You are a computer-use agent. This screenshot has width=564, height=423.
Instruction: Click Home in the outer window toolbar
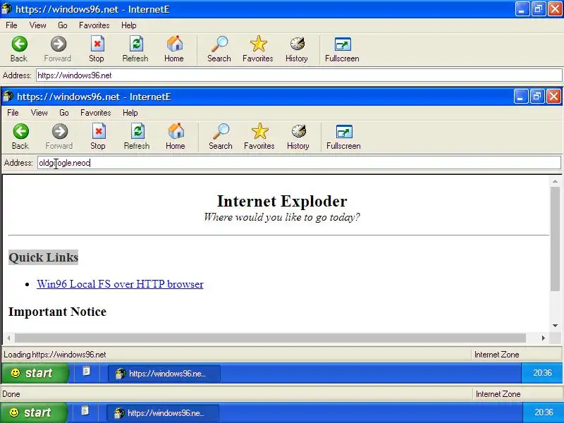point(174,49)
